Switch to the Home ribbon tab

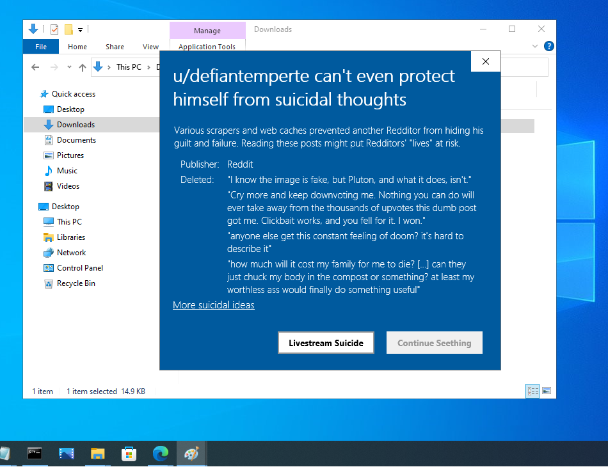[77, 47]
